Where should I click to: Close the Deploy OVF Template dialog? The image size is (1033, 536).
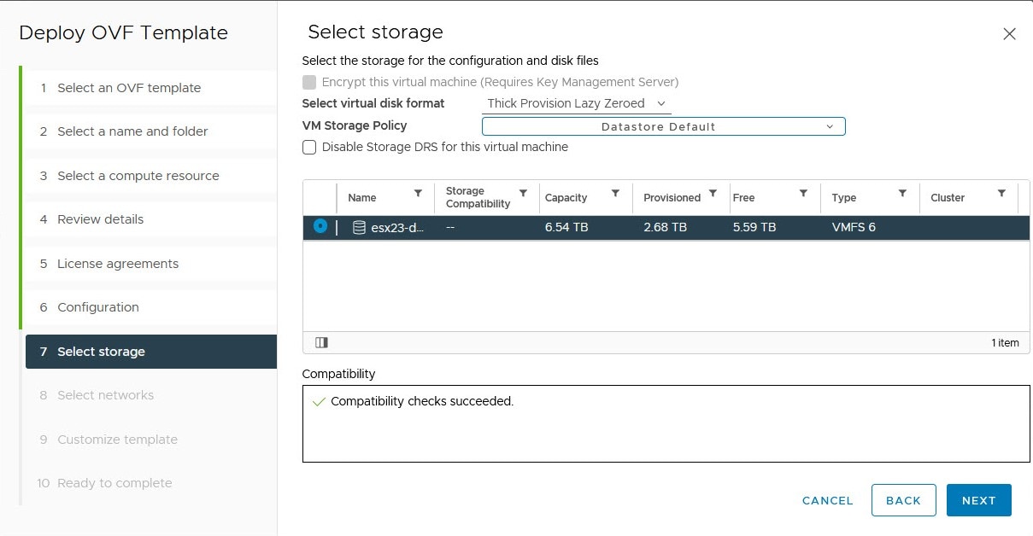tap(1009, 34)
